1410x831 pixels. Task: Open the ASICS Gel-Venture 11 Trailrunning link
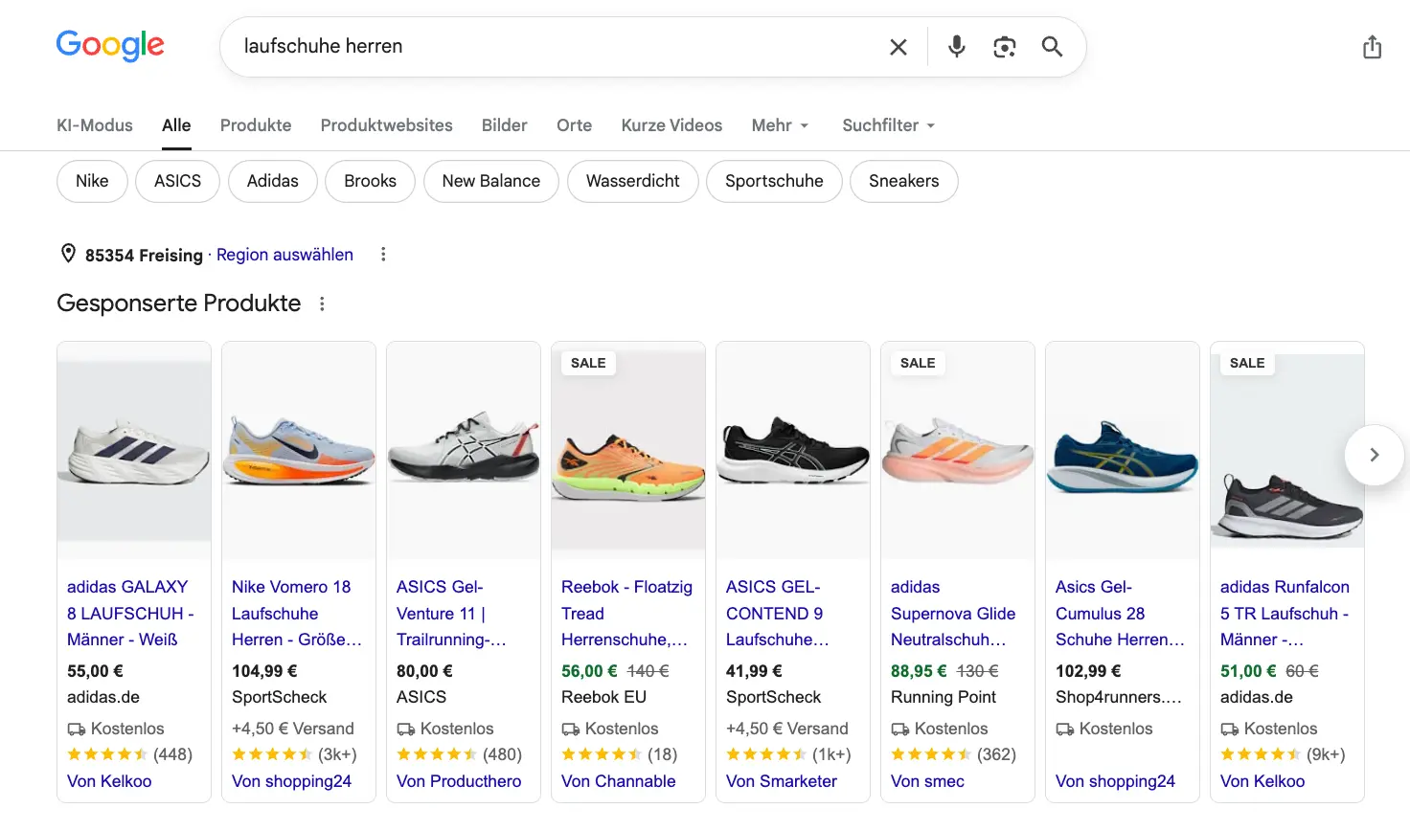[451, 613]
